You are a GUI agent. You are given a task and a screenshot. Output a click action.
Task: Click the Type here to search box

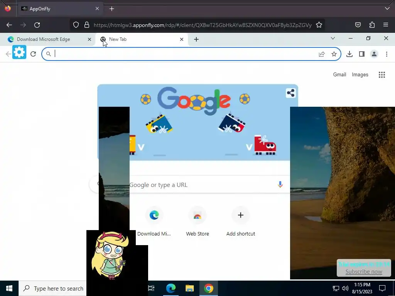[52, 288]
